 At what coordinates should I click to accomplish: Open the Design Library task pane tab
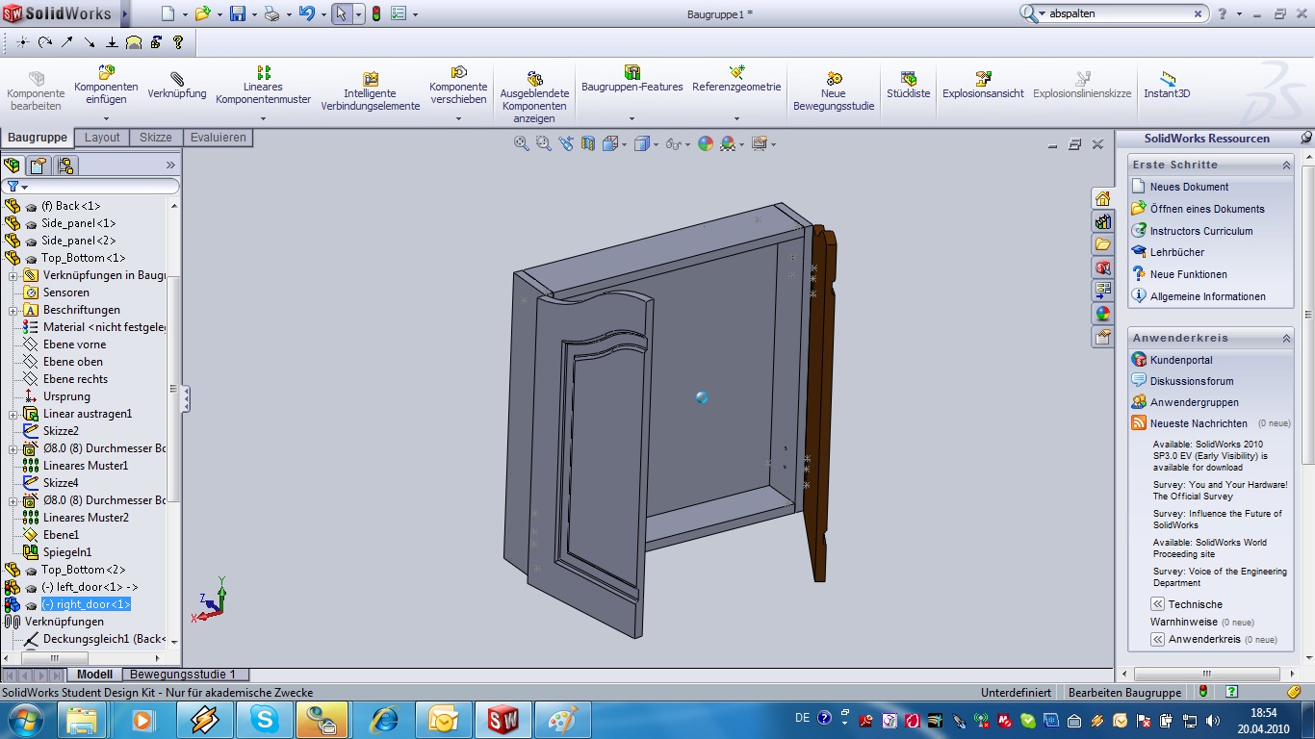pyautogui.click(x=1102, y=221)
